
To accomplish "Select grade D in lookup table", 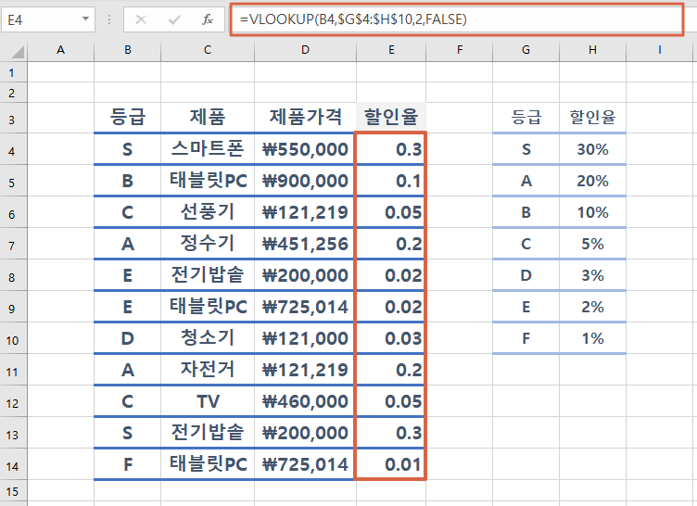I will coord(526,275).
